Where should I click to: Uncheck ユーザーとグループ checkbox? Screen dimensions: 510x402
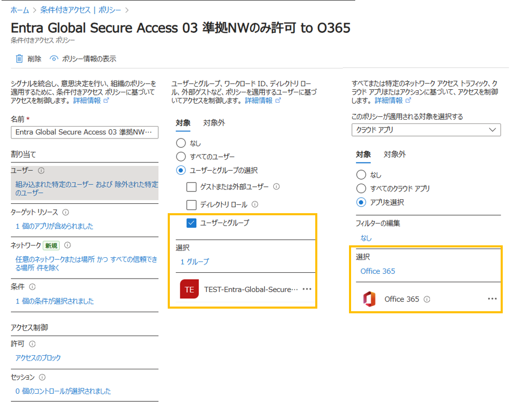(191, 223)
